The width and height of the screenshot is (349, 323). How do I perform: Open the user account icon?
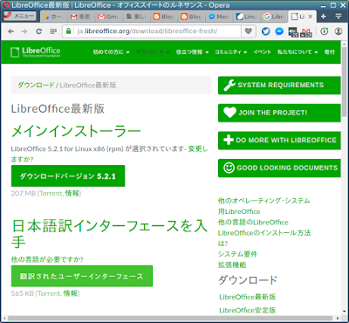point(339,31)
